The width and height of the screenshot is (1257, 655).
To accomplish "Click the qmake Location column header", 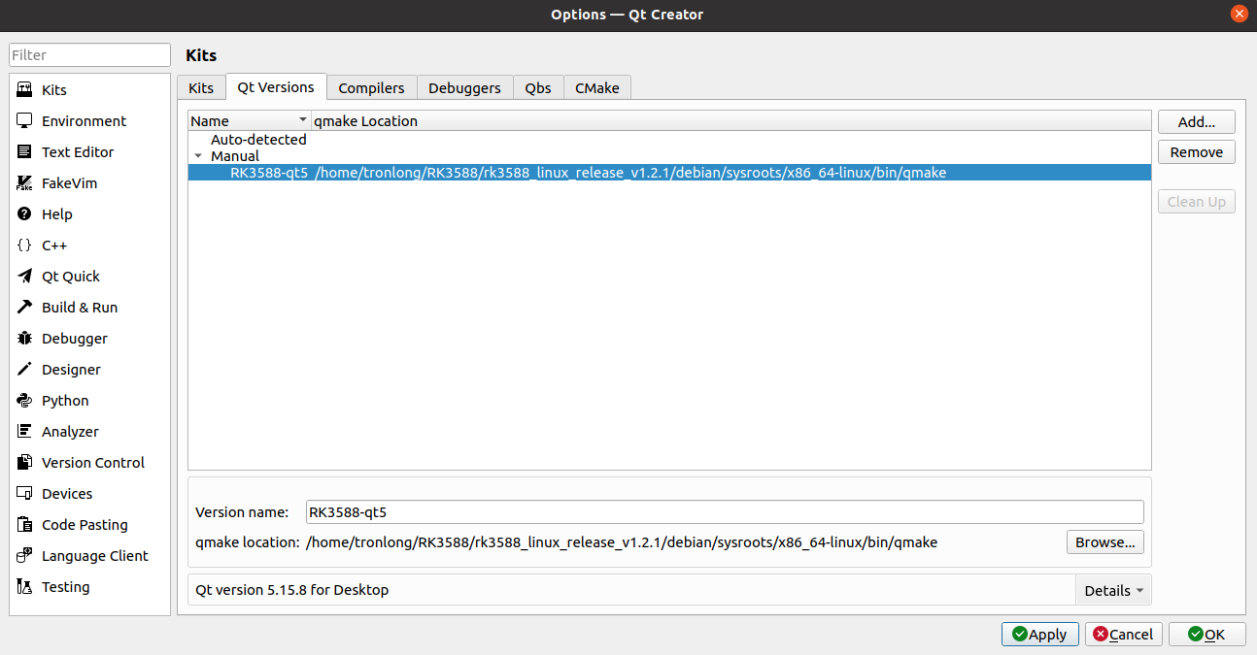I will (x=730, y=120).
